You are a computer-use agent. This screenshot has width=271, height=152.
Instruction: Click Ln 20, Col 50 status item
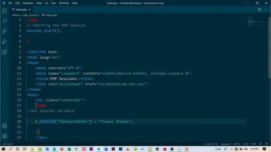click(x=211, y=144)
